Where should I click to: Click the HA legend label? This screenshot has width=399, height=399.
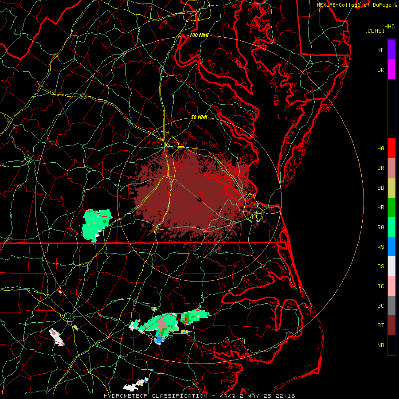(x=380, y=148)
